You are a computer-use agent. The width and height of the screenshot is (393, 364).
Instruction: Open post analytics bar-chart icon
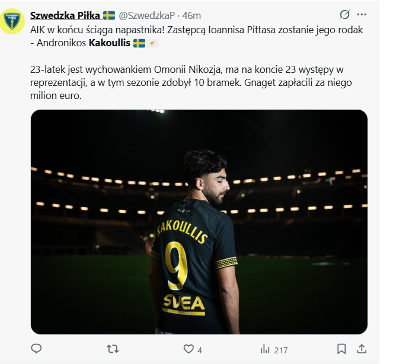click(265, 349)
